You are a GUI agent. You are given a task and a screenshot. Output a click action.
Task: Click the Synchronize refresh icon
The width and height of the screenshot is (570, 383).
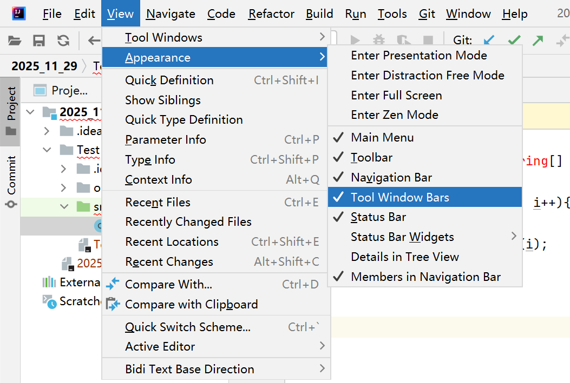[x=63, y=41]
